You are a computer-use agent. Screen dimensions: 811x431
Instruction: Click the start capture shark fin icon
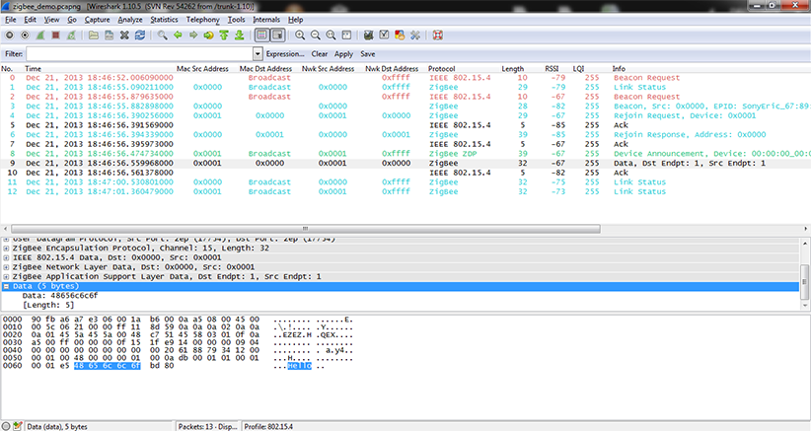(40, 36)
